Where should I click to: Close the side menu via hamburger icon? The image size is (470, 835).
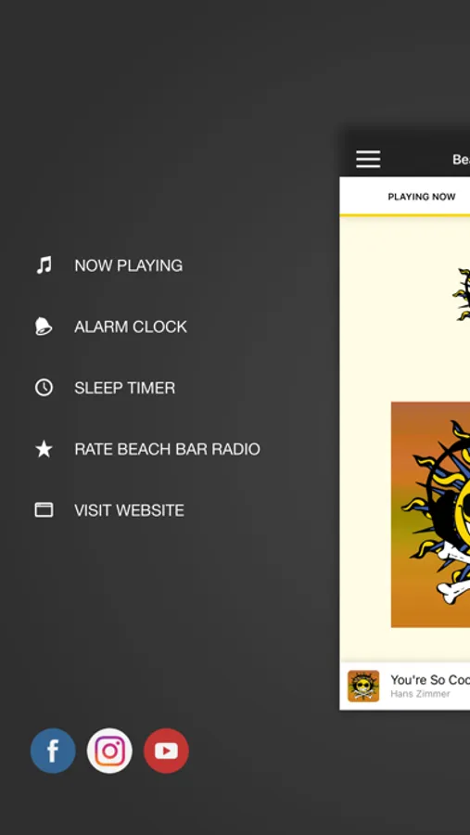click(368, 159)
